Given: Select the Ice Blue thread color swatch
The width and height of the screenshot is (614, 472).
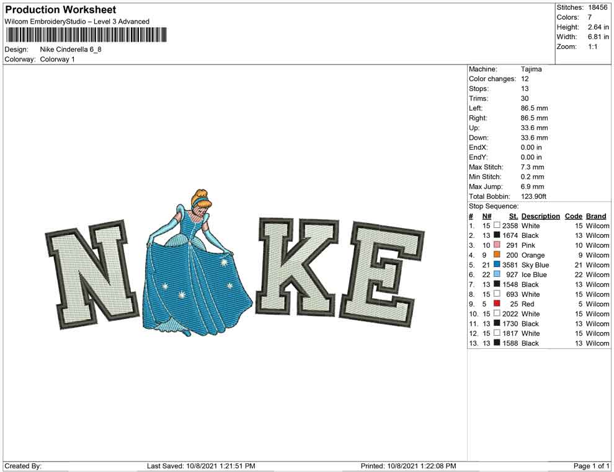Looking at the screenshot, I should click(497, 274).
